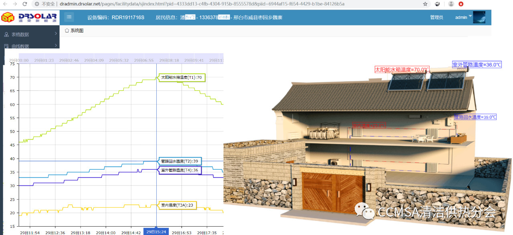This screenshot has width=513, height=235.
Task: Click the home icon beside 系统图
Action: point(67,31)
